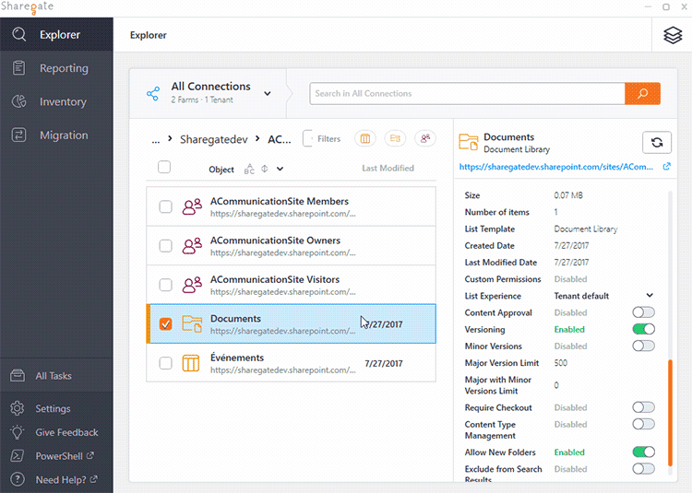692x493 pixels.
Task: Open Settings in sidebar
Action: pyautogui.click(x=56, y=408)
